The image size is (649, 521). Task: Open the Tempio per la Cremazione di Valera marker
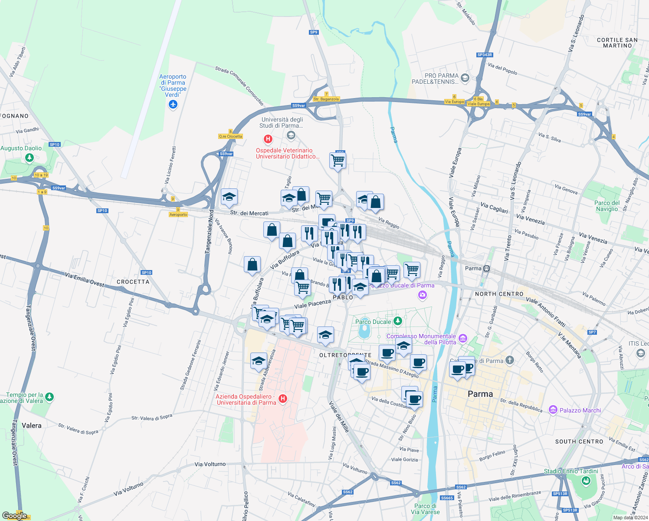(49, 397)
